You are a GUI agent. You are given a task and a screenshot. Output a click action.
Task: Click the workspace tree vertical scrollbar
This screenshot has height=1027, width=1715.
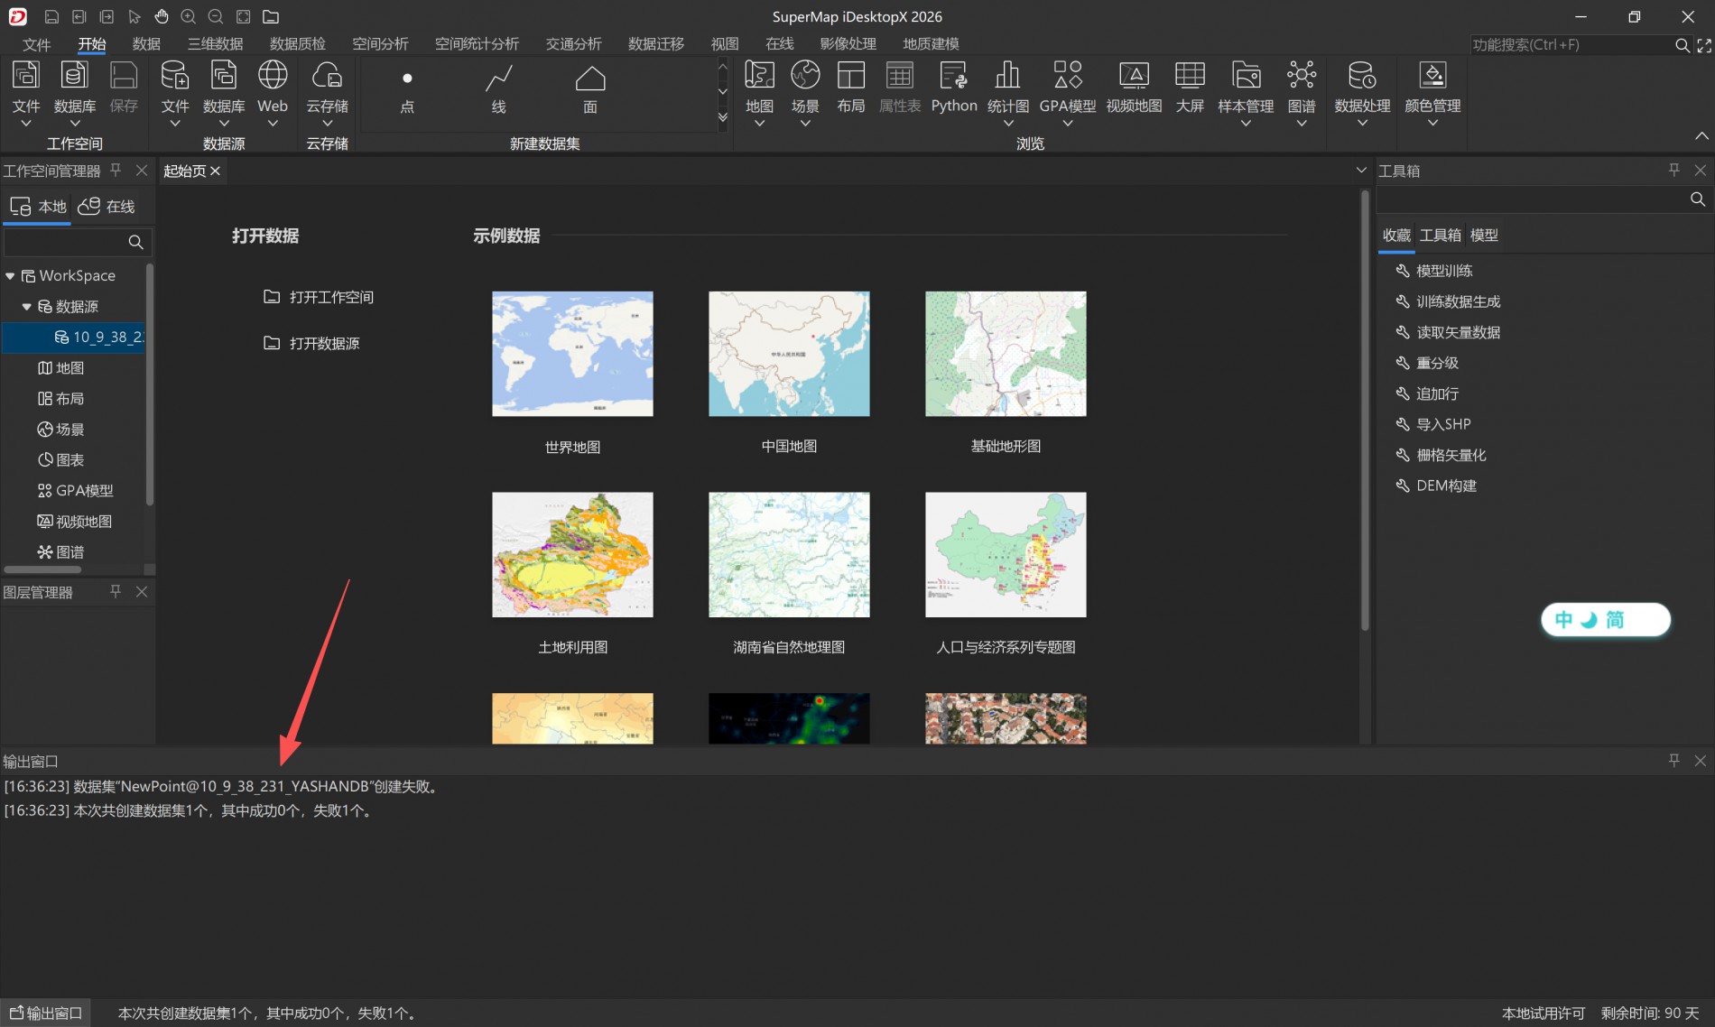pyautogui.click(x=150, y=384)
